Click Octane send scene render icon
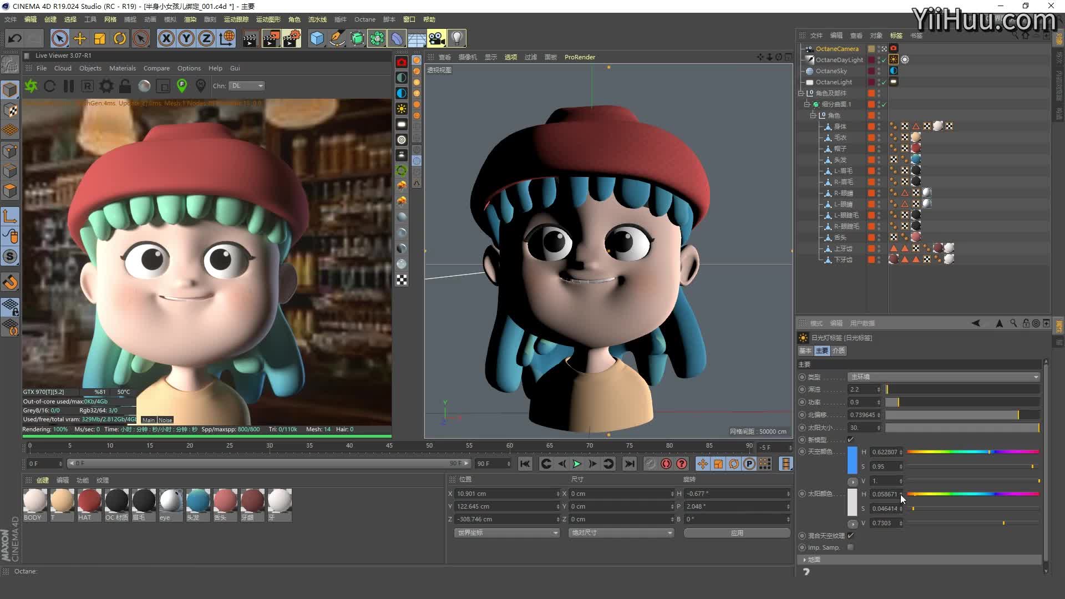 [31, 86]
